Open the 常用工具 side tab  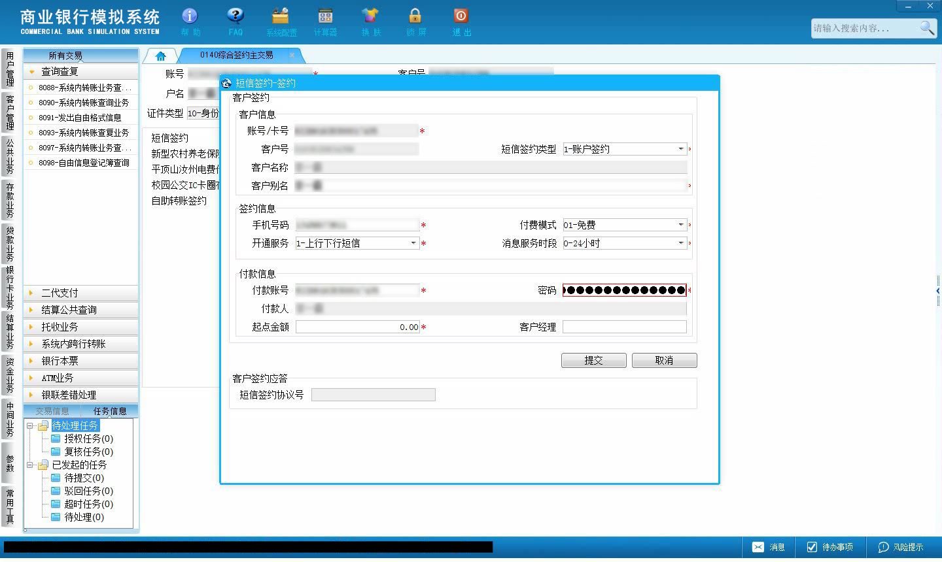10,506
